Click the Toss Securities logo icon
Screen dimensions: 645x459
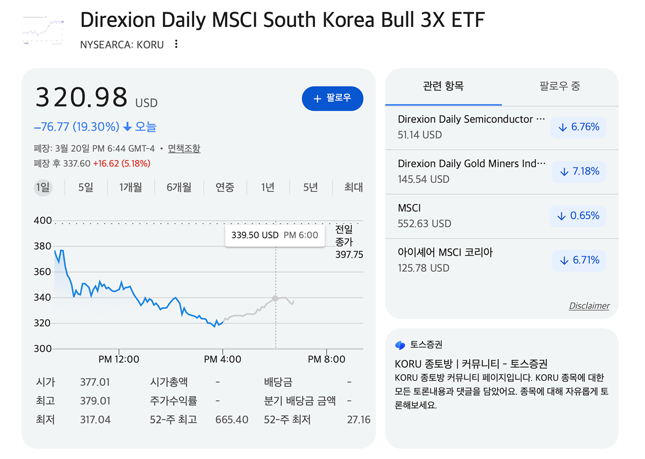[x=400, y=345]
